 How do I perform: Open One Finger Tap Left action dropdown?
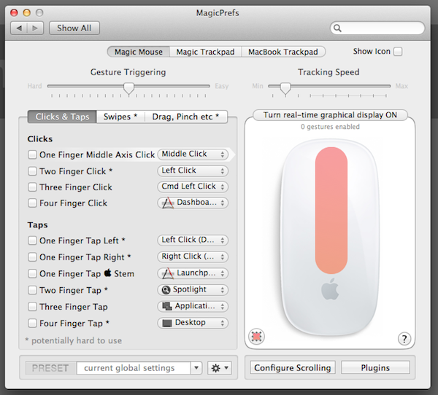pos(193,240)
